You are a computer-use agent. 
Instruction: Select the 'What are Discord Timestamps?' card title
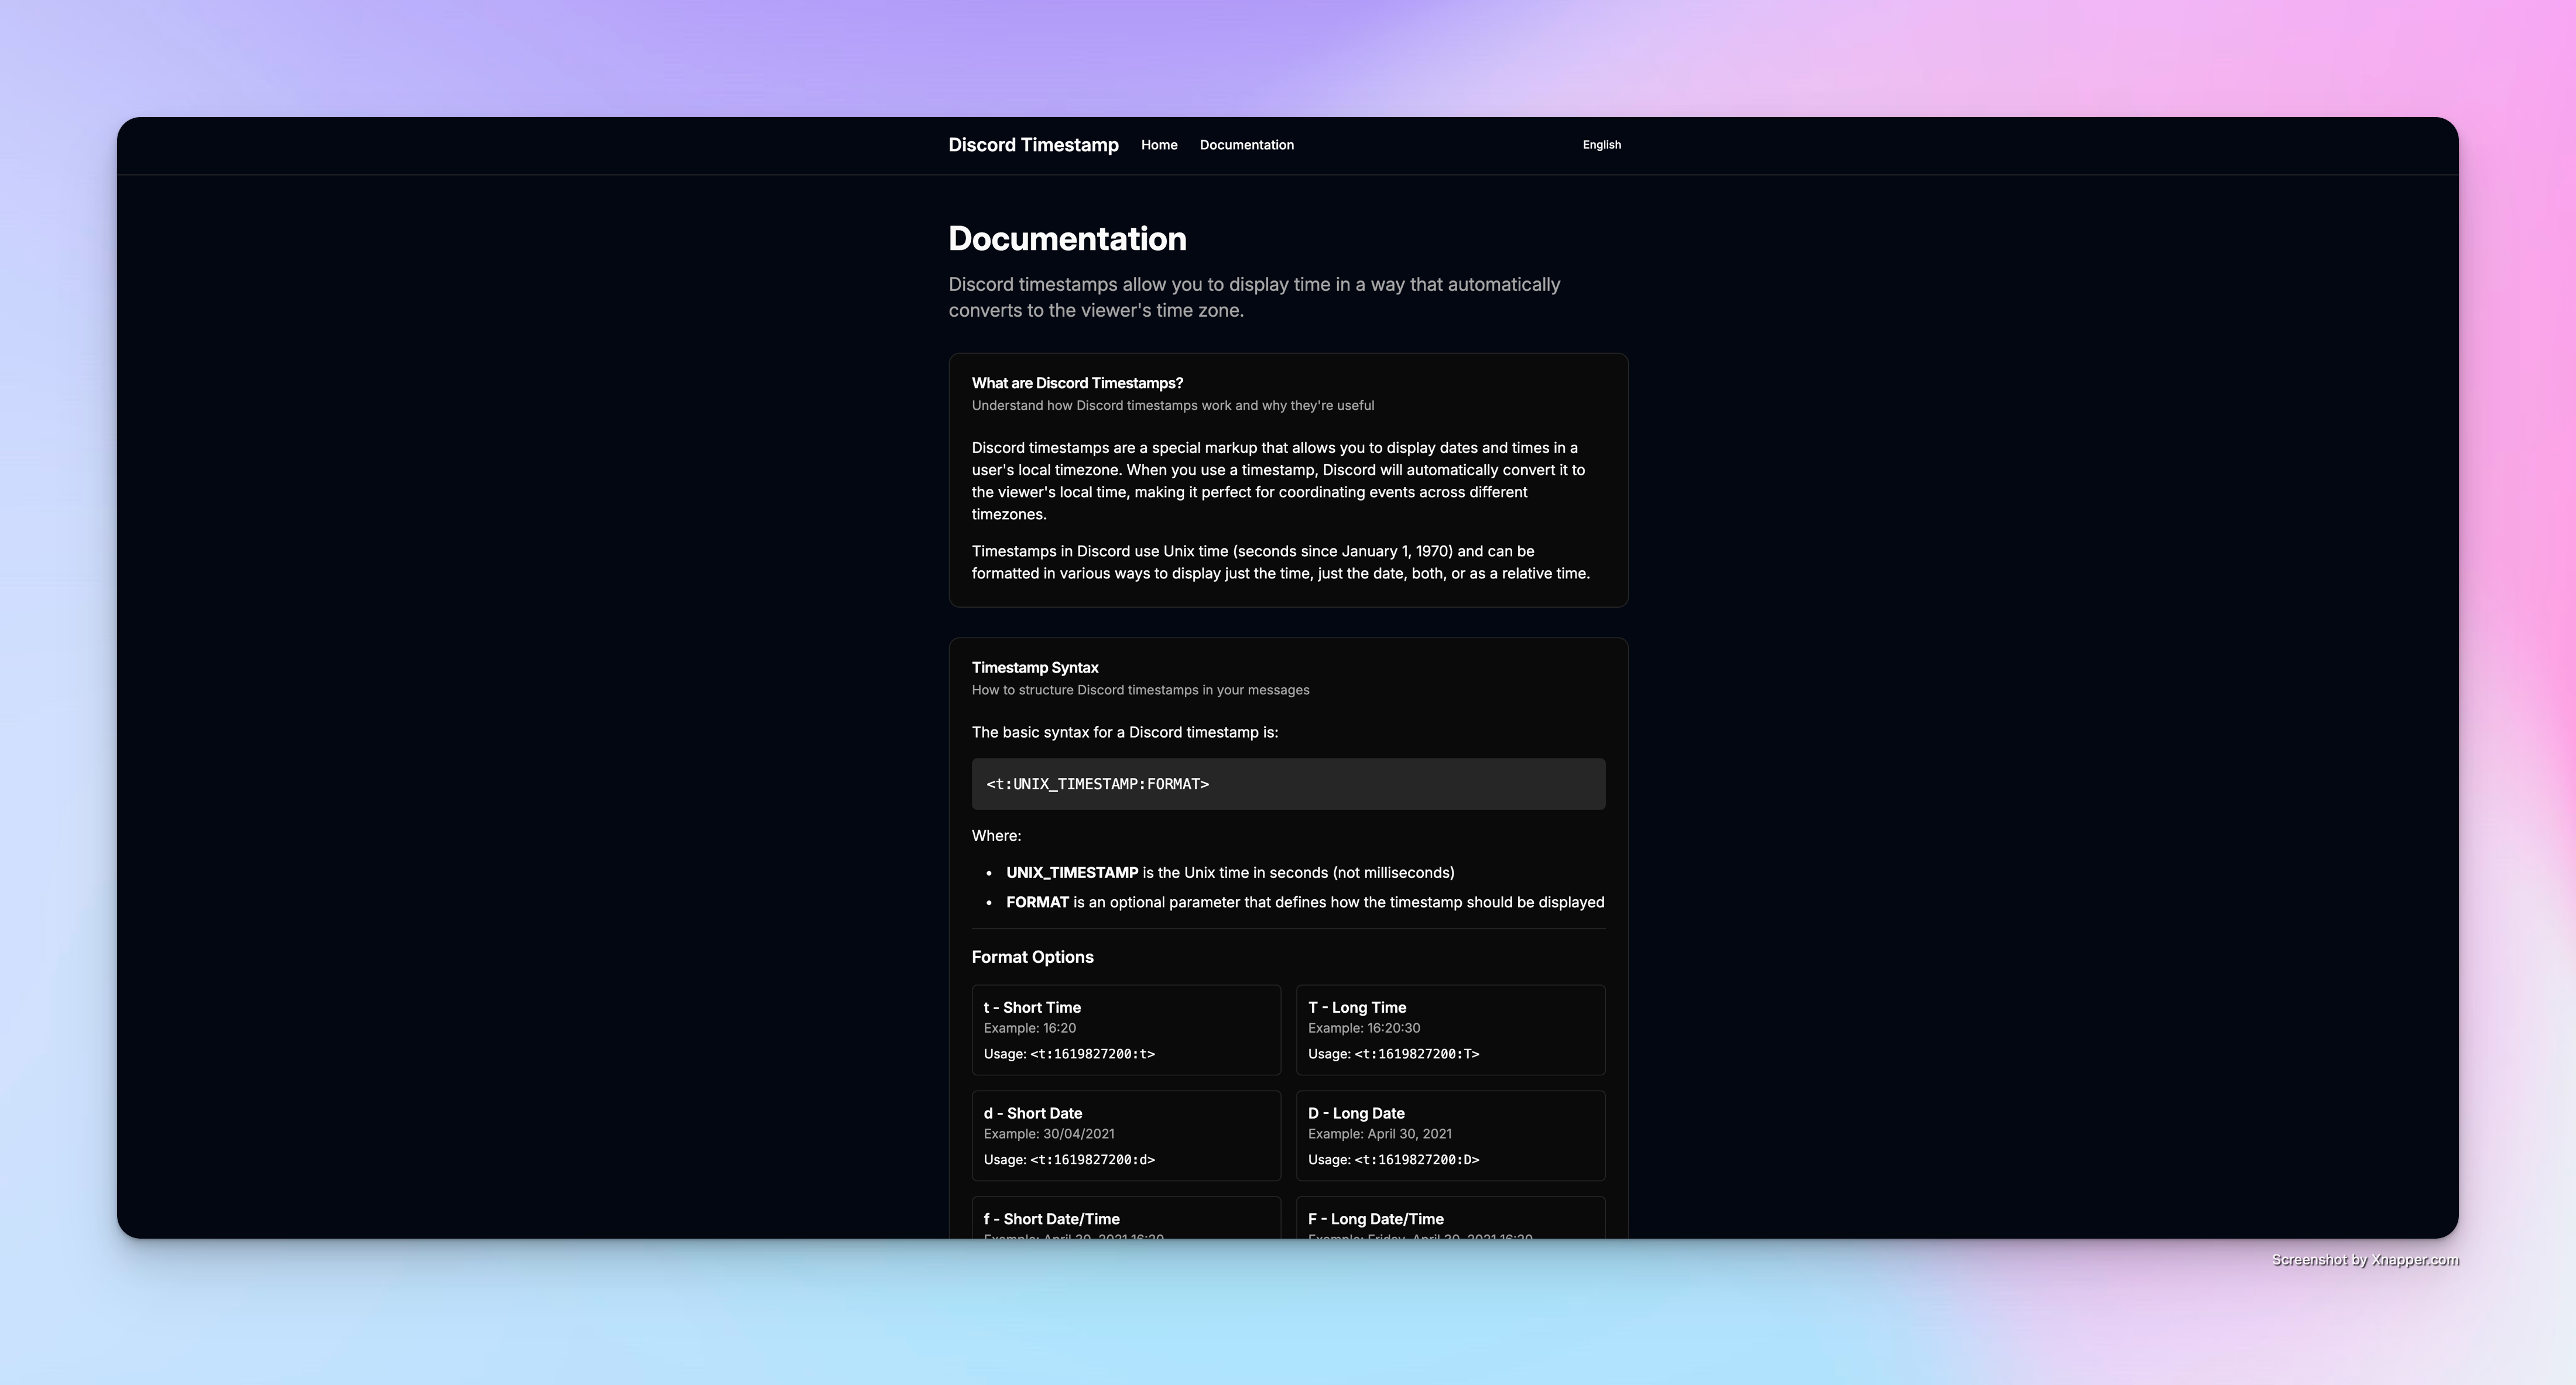coord(1077,383)
